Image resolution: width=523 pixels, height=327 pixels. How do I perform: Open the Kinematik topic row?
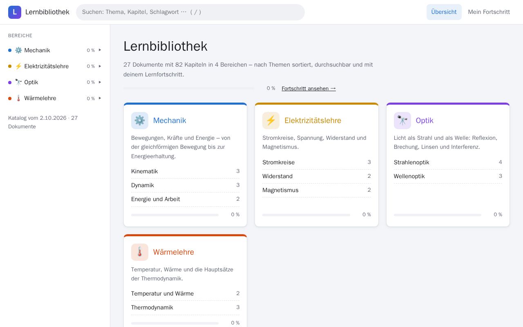click(x=186, y=171)
